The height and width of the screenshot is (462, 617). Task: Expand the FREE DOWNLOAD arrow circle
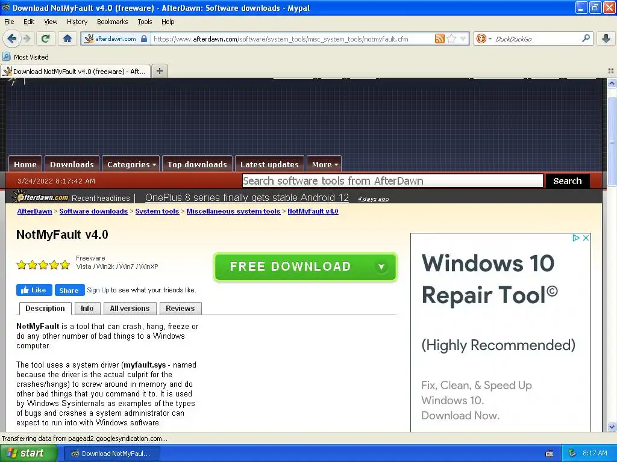click(381, 266)
